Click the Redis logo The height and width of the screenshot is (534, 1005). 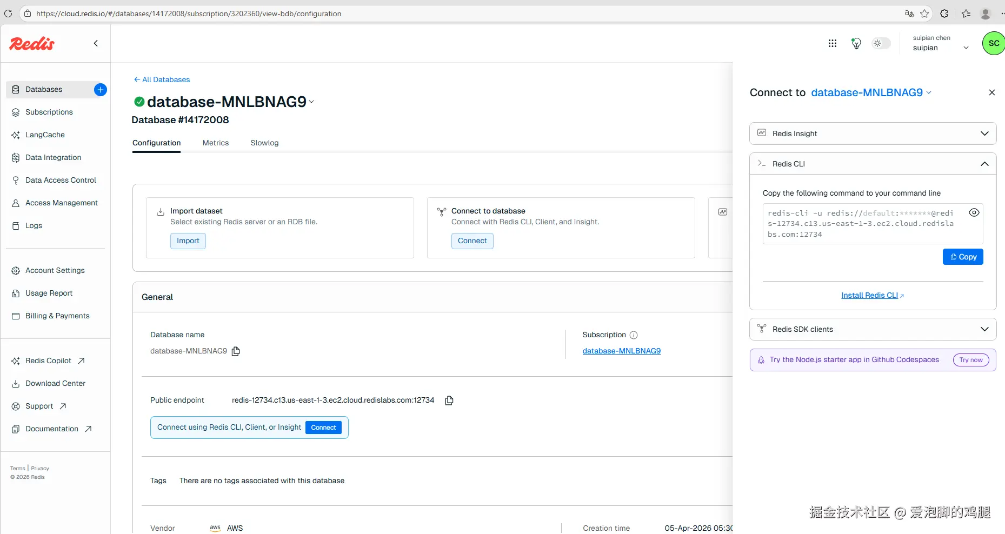[32, 43]
